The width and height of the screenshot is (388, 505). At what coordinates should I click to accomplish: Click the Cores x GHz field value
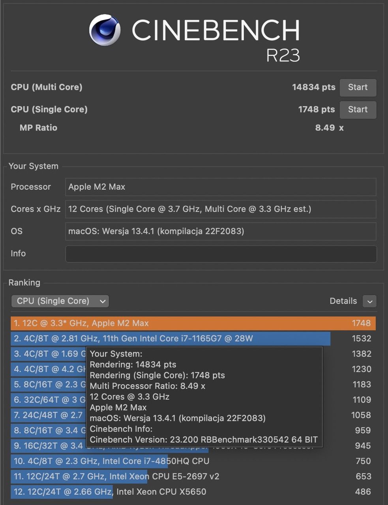[221, 209]
